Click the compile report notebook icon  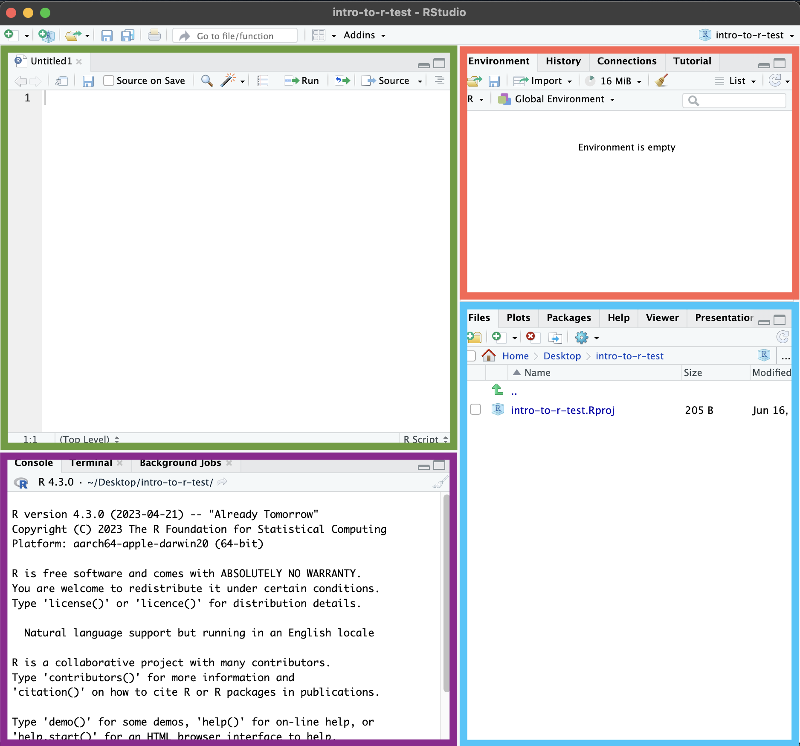263,81
